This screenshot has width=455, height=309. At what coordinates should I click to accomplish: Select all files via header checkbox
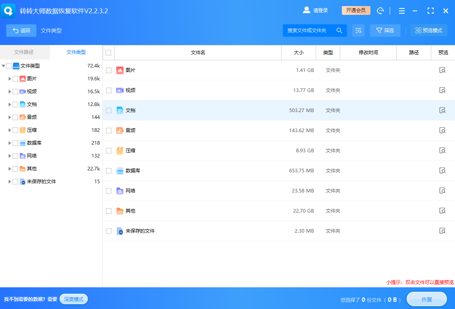tap(108, 52)
